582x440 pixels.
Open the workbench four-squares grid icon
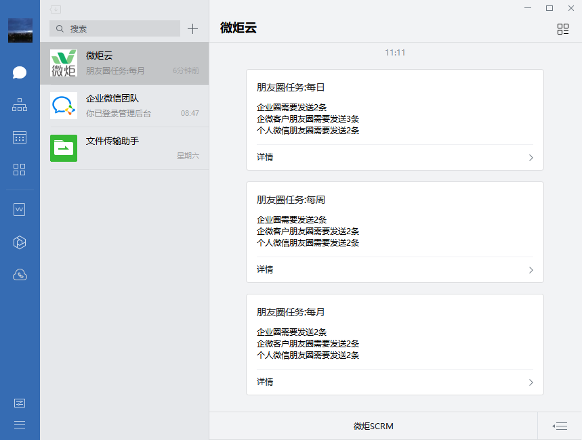pyautogui.click(x=19, y=169)
